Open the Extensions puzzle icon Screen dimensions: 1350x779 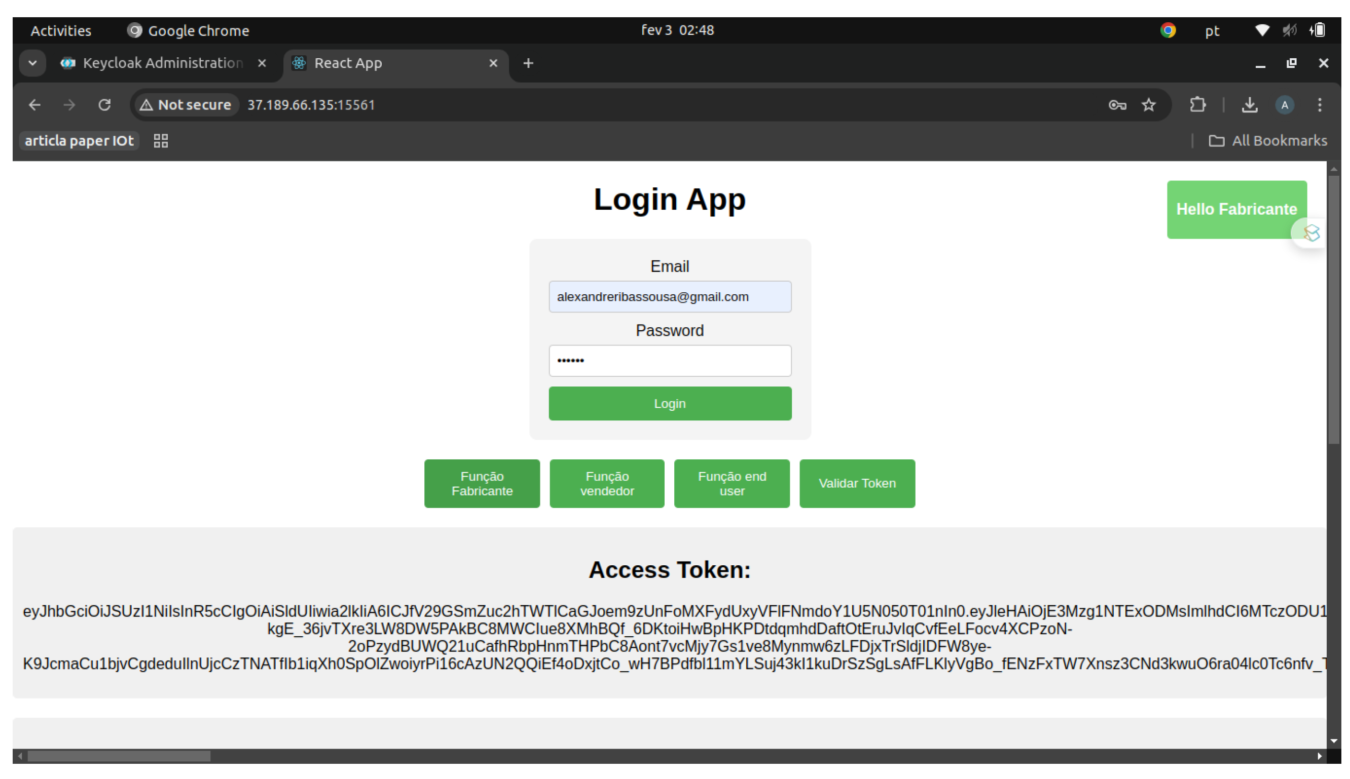click(x=1197, y=105)
